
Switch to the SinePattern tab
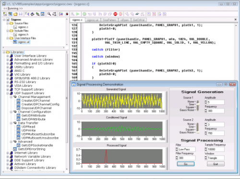(x=109, y=20)
